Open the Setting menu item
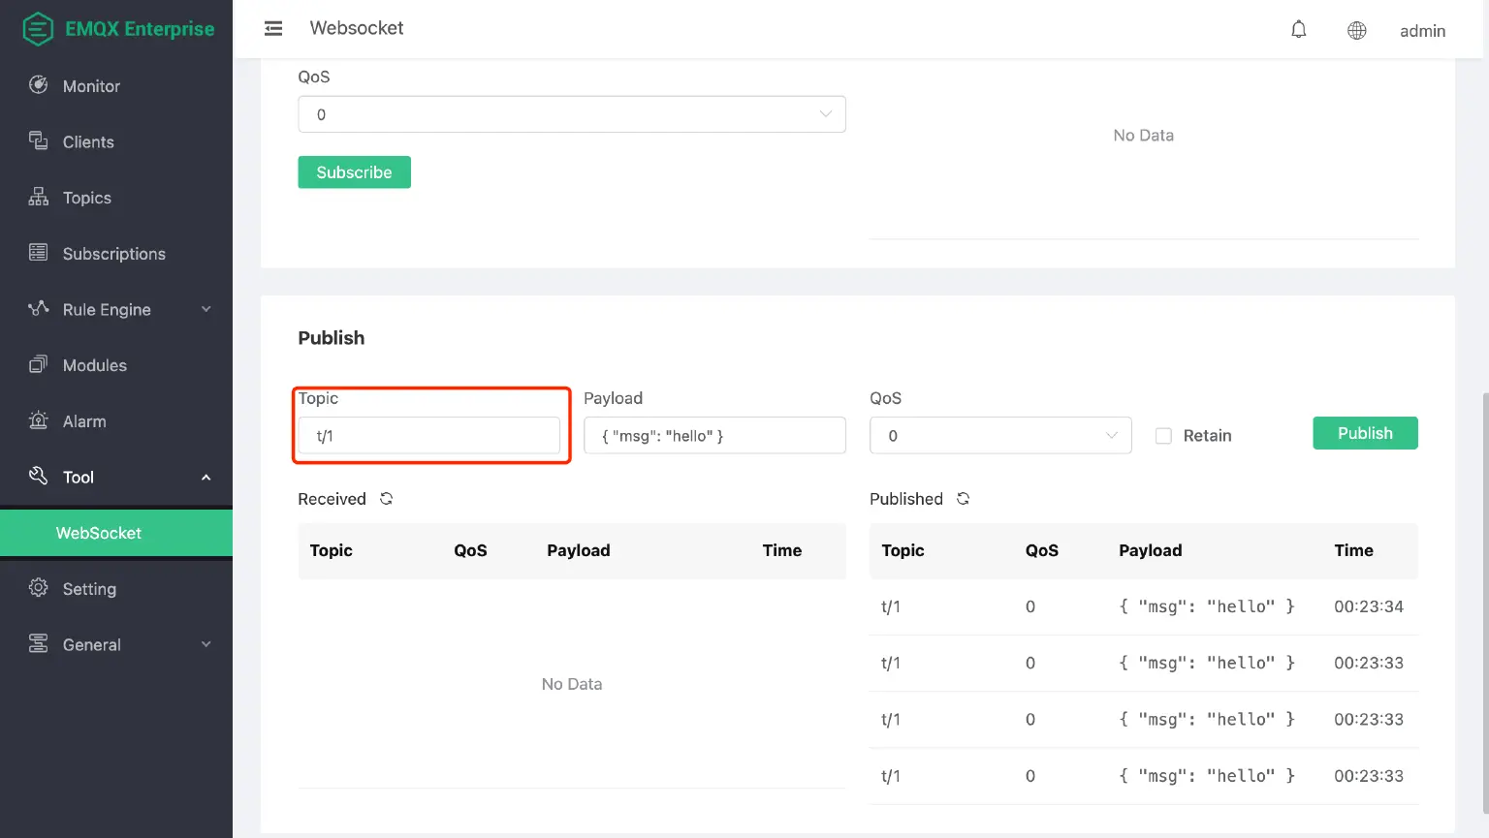This screenshot has width=1489, height=838. coord(116,589)
